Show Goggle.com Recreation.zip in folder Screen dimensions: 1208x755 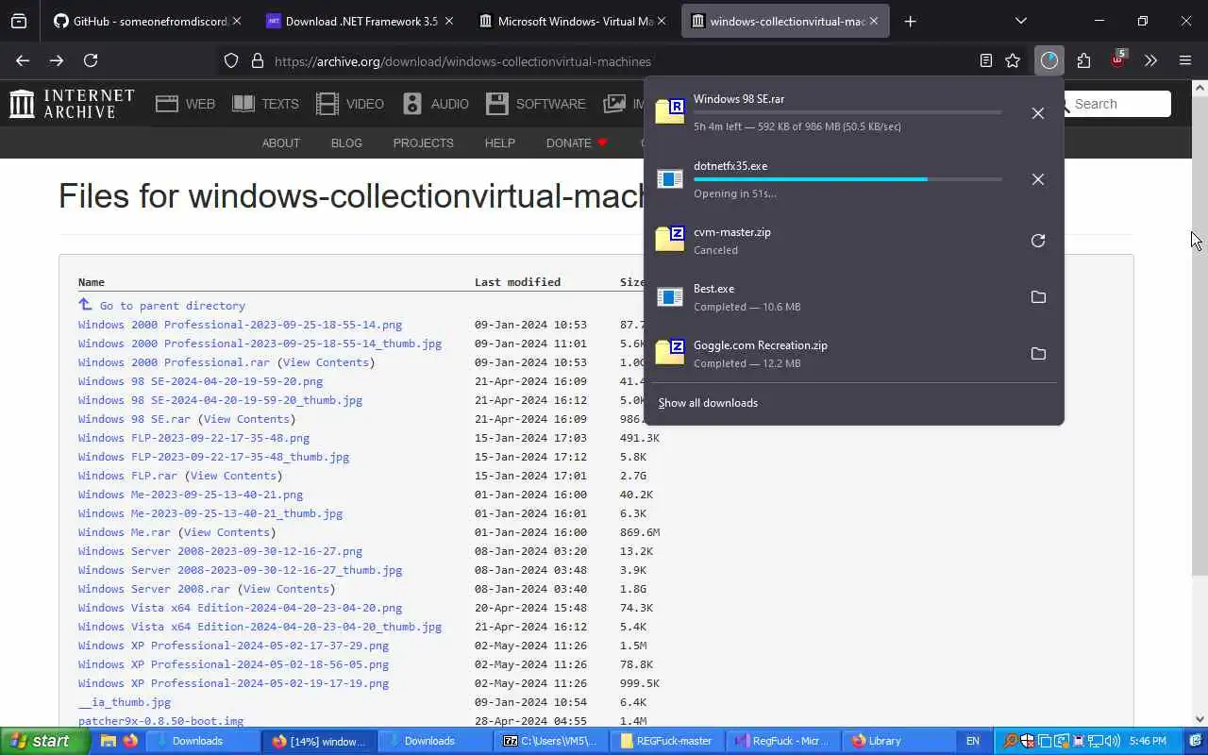(1038, 354)
